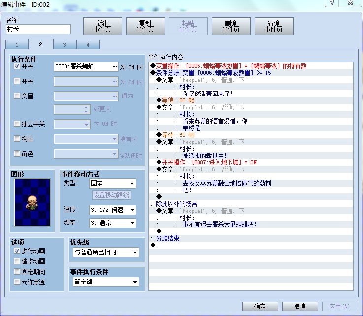Enable the 踏步动画 option

point(17,261)
